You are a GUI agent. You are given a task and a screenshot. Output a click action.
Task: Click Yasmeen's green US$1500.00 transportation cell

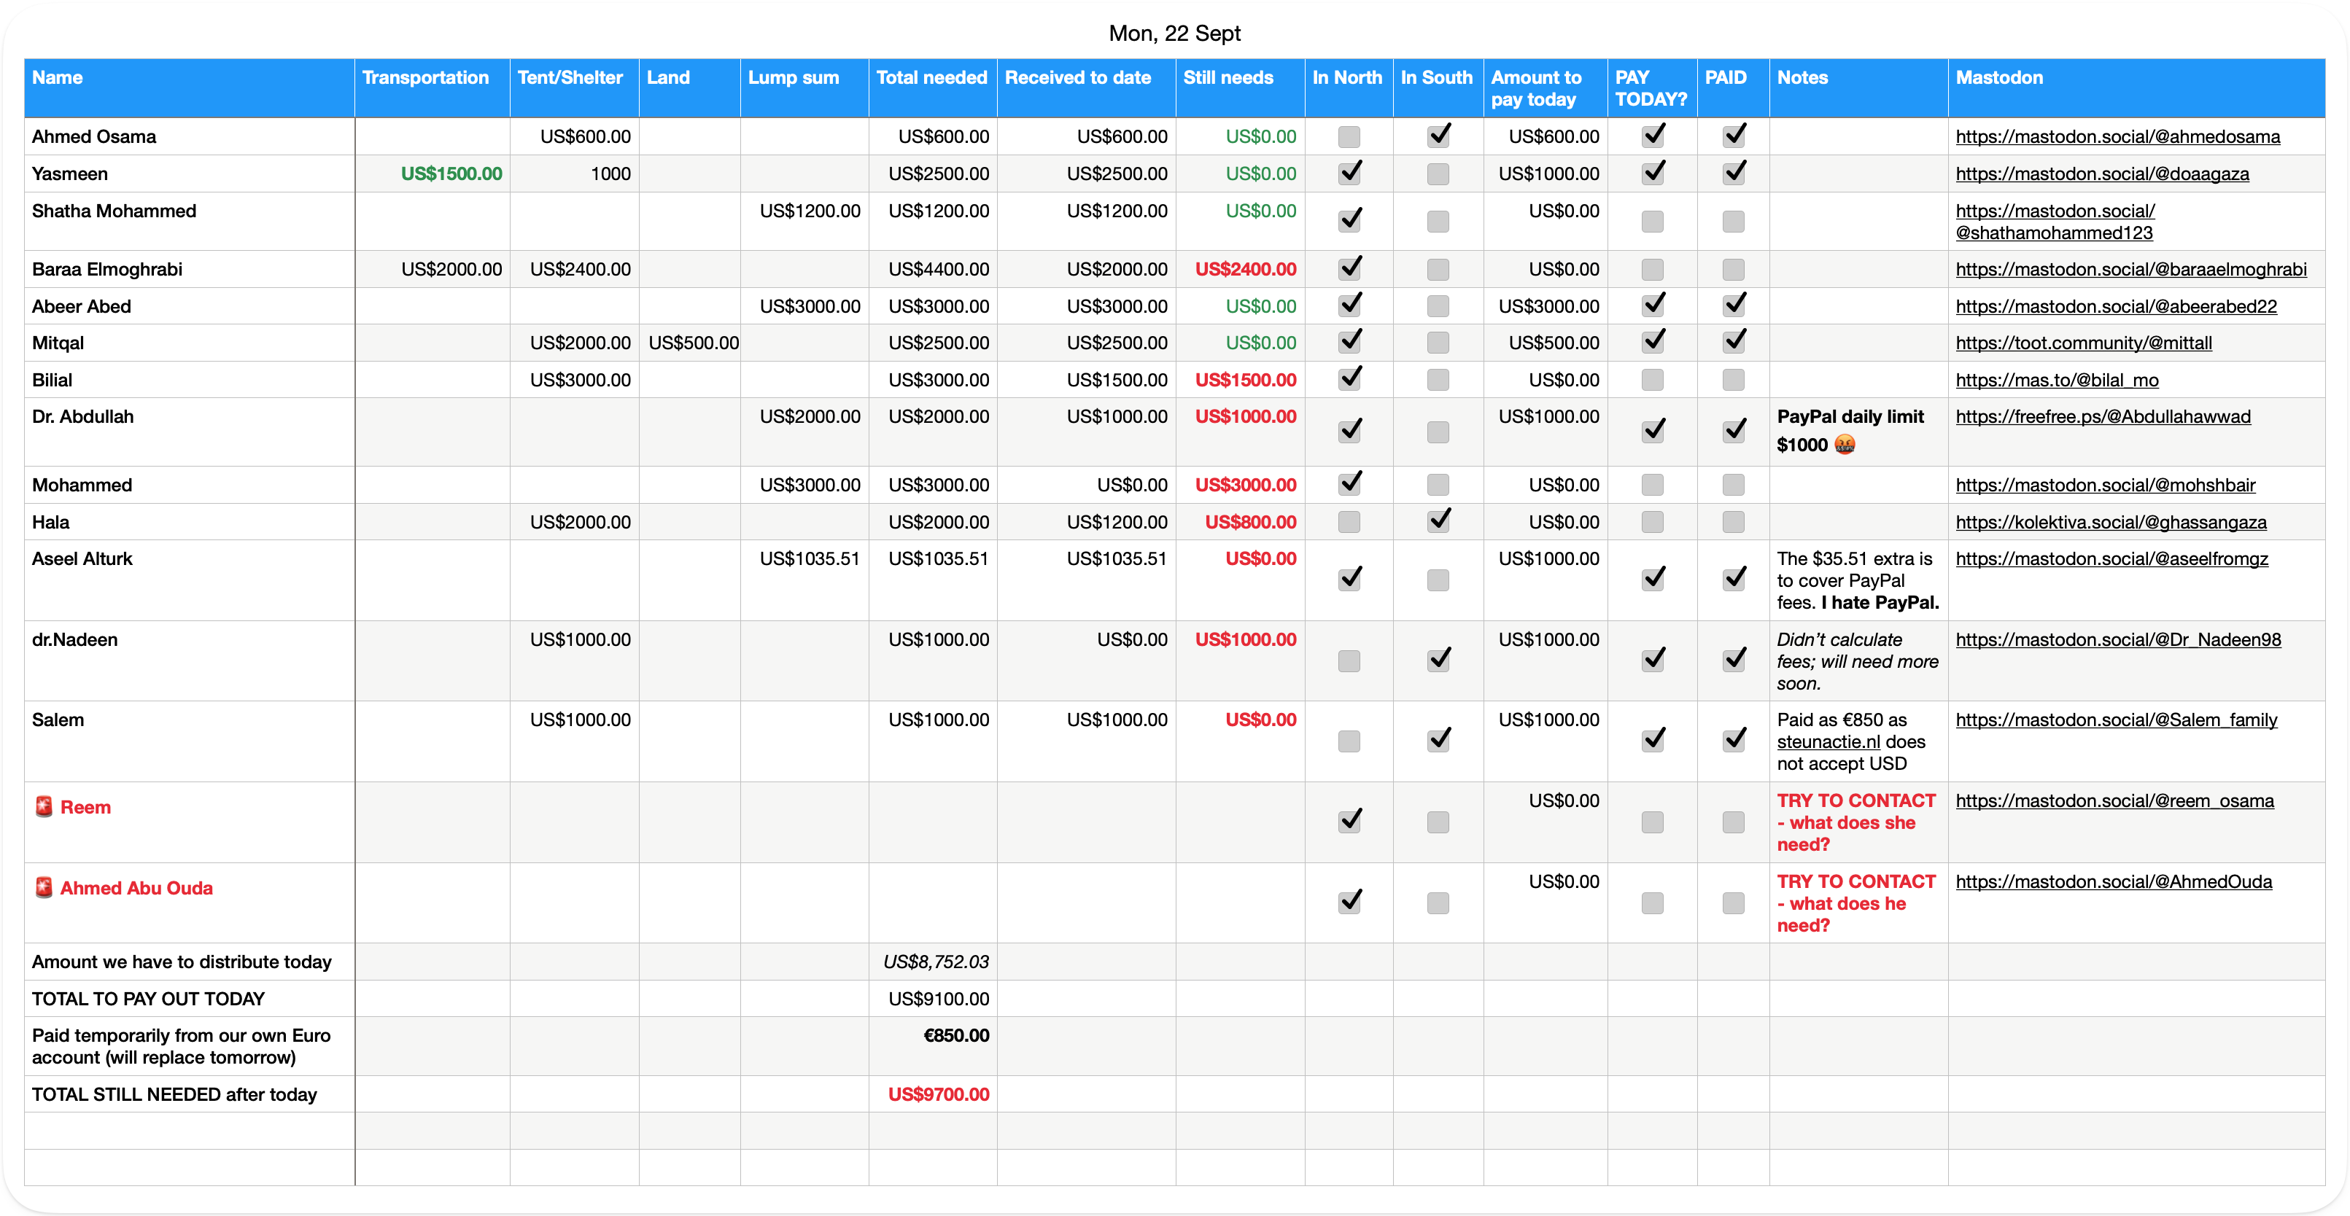pyautogui.click(x=451, y=174)
